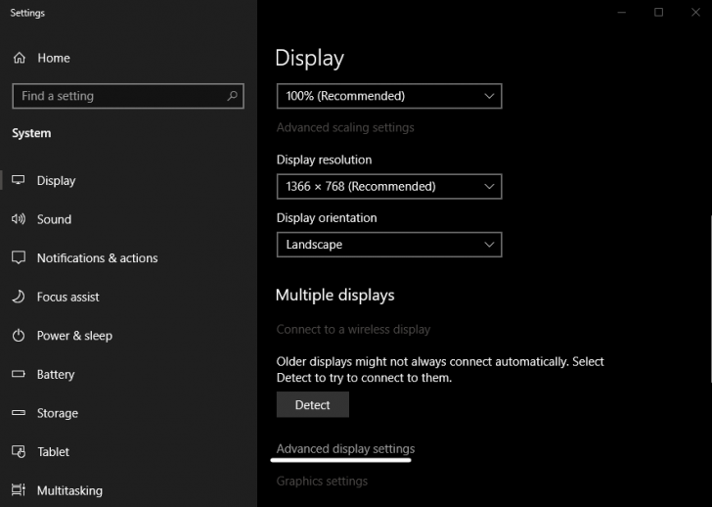
Task: Click the Home icon in sidebar
Action: [19, 58]
